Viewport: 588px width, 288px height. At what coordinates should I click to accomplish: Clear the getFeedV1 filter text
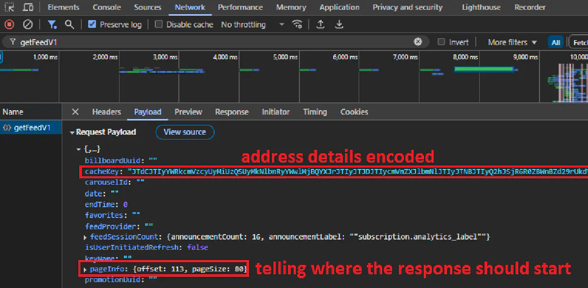click(417, 42)
